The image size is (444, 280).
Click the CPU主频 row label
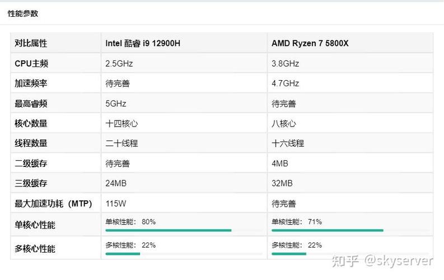point(31,63)
